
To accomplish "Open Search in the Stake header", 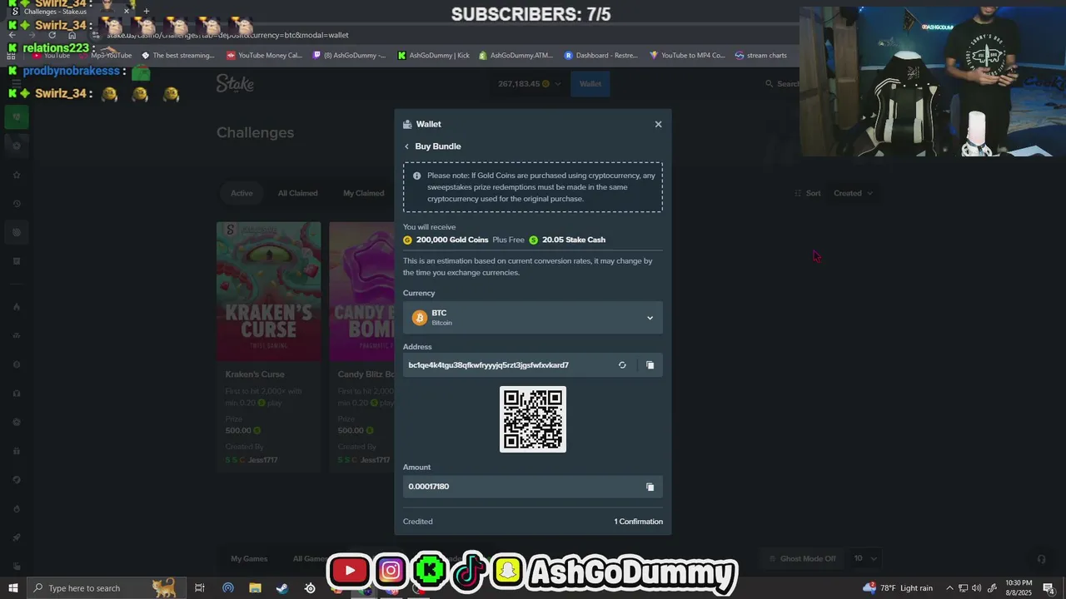I will 781,84.
